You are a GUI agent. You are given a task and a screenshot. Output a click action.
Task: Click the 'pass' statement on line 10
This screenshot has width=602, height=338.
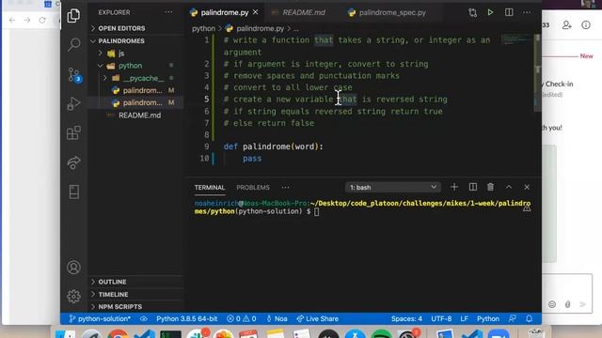(x=252, y=159)
